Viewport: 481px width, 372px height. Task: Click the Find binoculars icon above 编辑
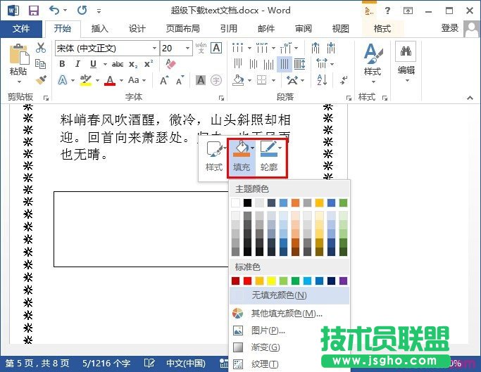point(406,51)
